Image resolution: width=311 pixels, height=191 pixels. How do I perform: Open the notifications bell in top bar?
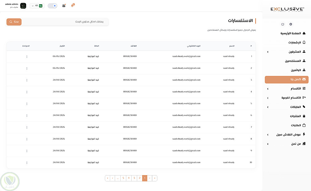coord(72,5)
